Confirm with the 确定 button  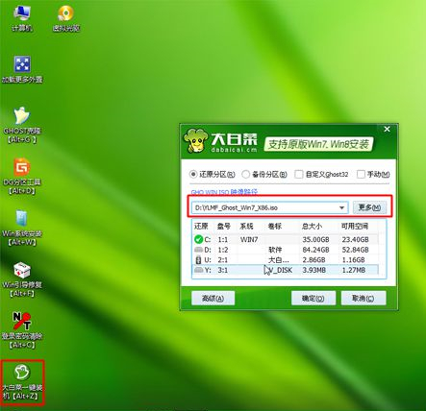pos(313,298)
